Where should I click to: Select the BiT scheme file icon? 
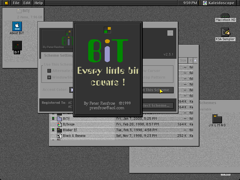click(x=17, y=46)
